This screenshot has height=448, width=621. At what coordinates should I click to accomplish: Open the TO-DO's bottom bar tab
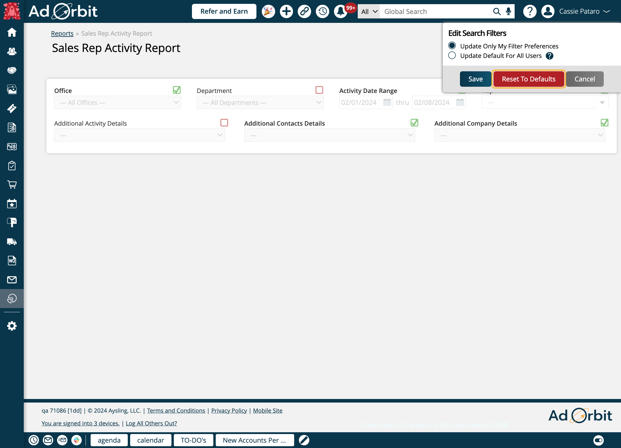pos(193,440)
